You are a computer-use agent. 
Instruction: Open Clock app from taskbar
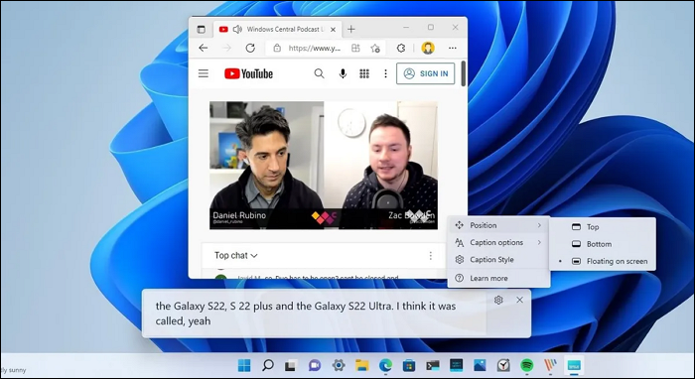(x=503, y=365)
